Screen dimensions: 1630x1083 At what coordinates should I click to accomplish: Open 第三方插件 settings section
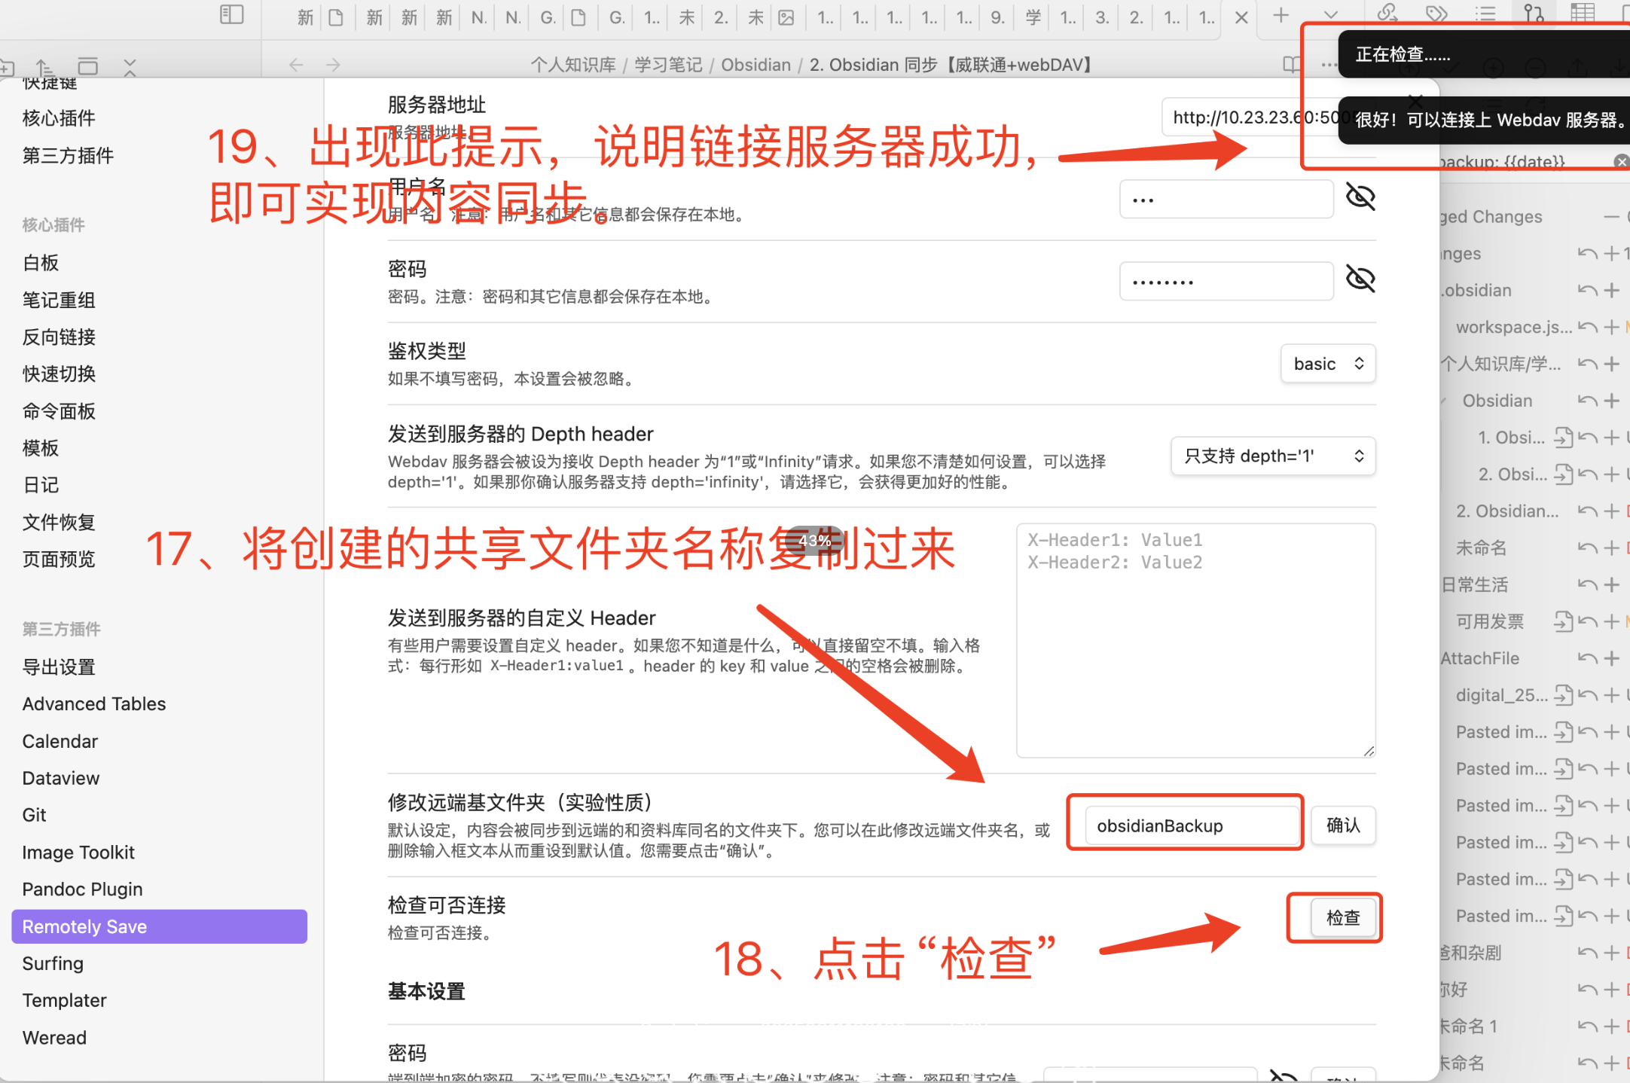click(x=68, y=156)
